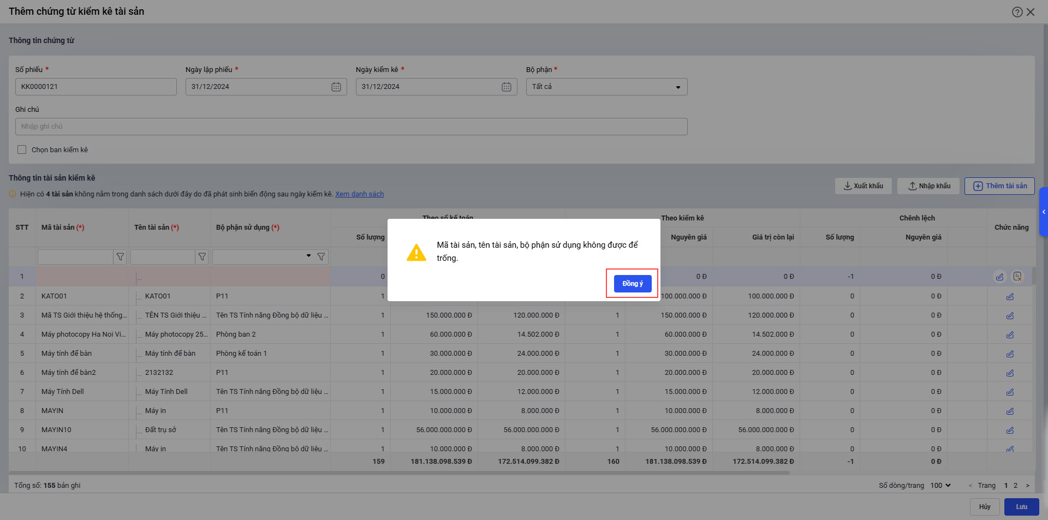Screen dimensions: 1048x520
Task: Change Số dòng/trang rows per page dropdown
Action: click(x=940, y=485)
